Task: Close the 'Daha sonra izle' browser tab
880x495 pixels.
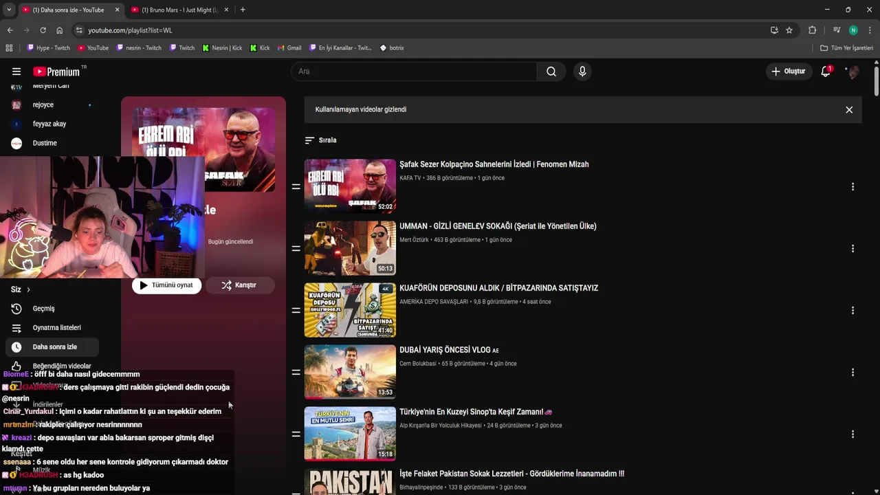Action: [117, 10]
